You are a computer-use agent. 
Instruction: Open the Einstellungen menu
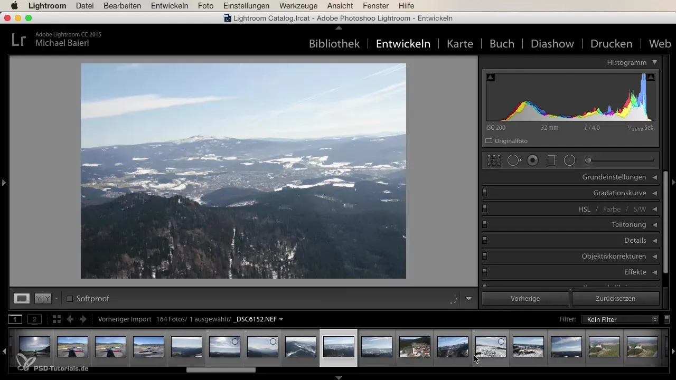pos(247,6)
